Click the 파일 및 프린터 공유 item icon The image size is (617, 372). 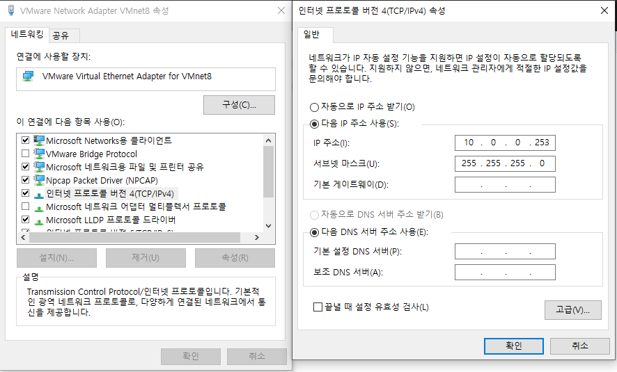[x=39, y=167]
